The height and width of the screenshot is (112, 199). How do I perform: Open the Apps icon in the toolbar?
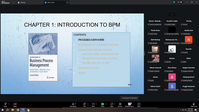pos(112,104)
